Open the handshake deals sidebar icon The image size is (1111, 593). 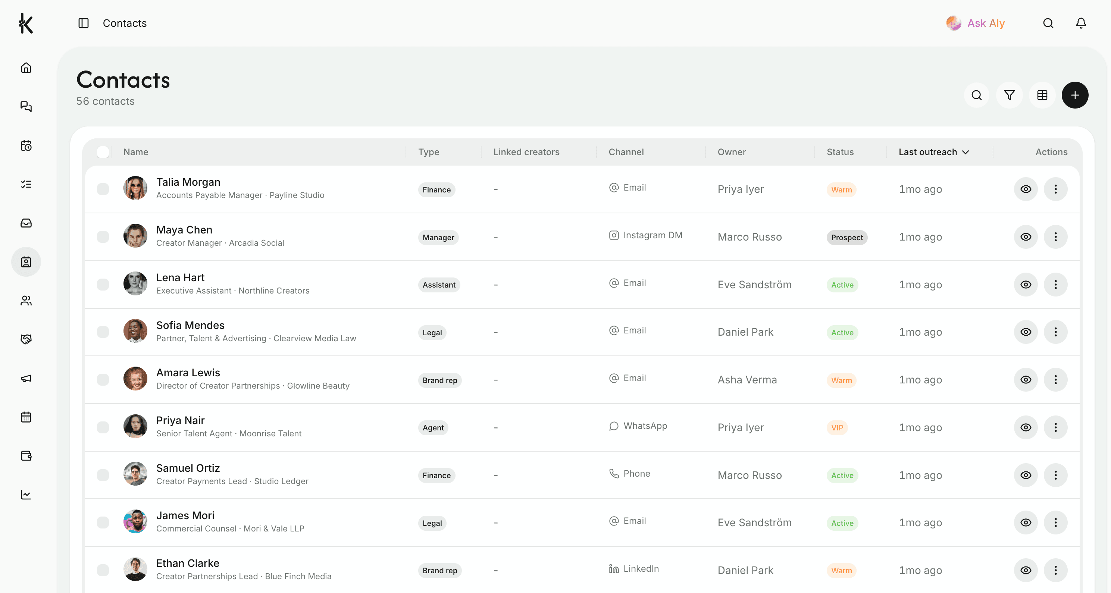coord(26,339)
